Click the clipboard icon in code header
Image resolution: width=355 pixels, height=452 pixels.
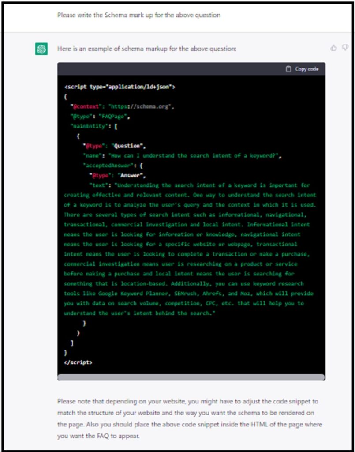point(288,69)
